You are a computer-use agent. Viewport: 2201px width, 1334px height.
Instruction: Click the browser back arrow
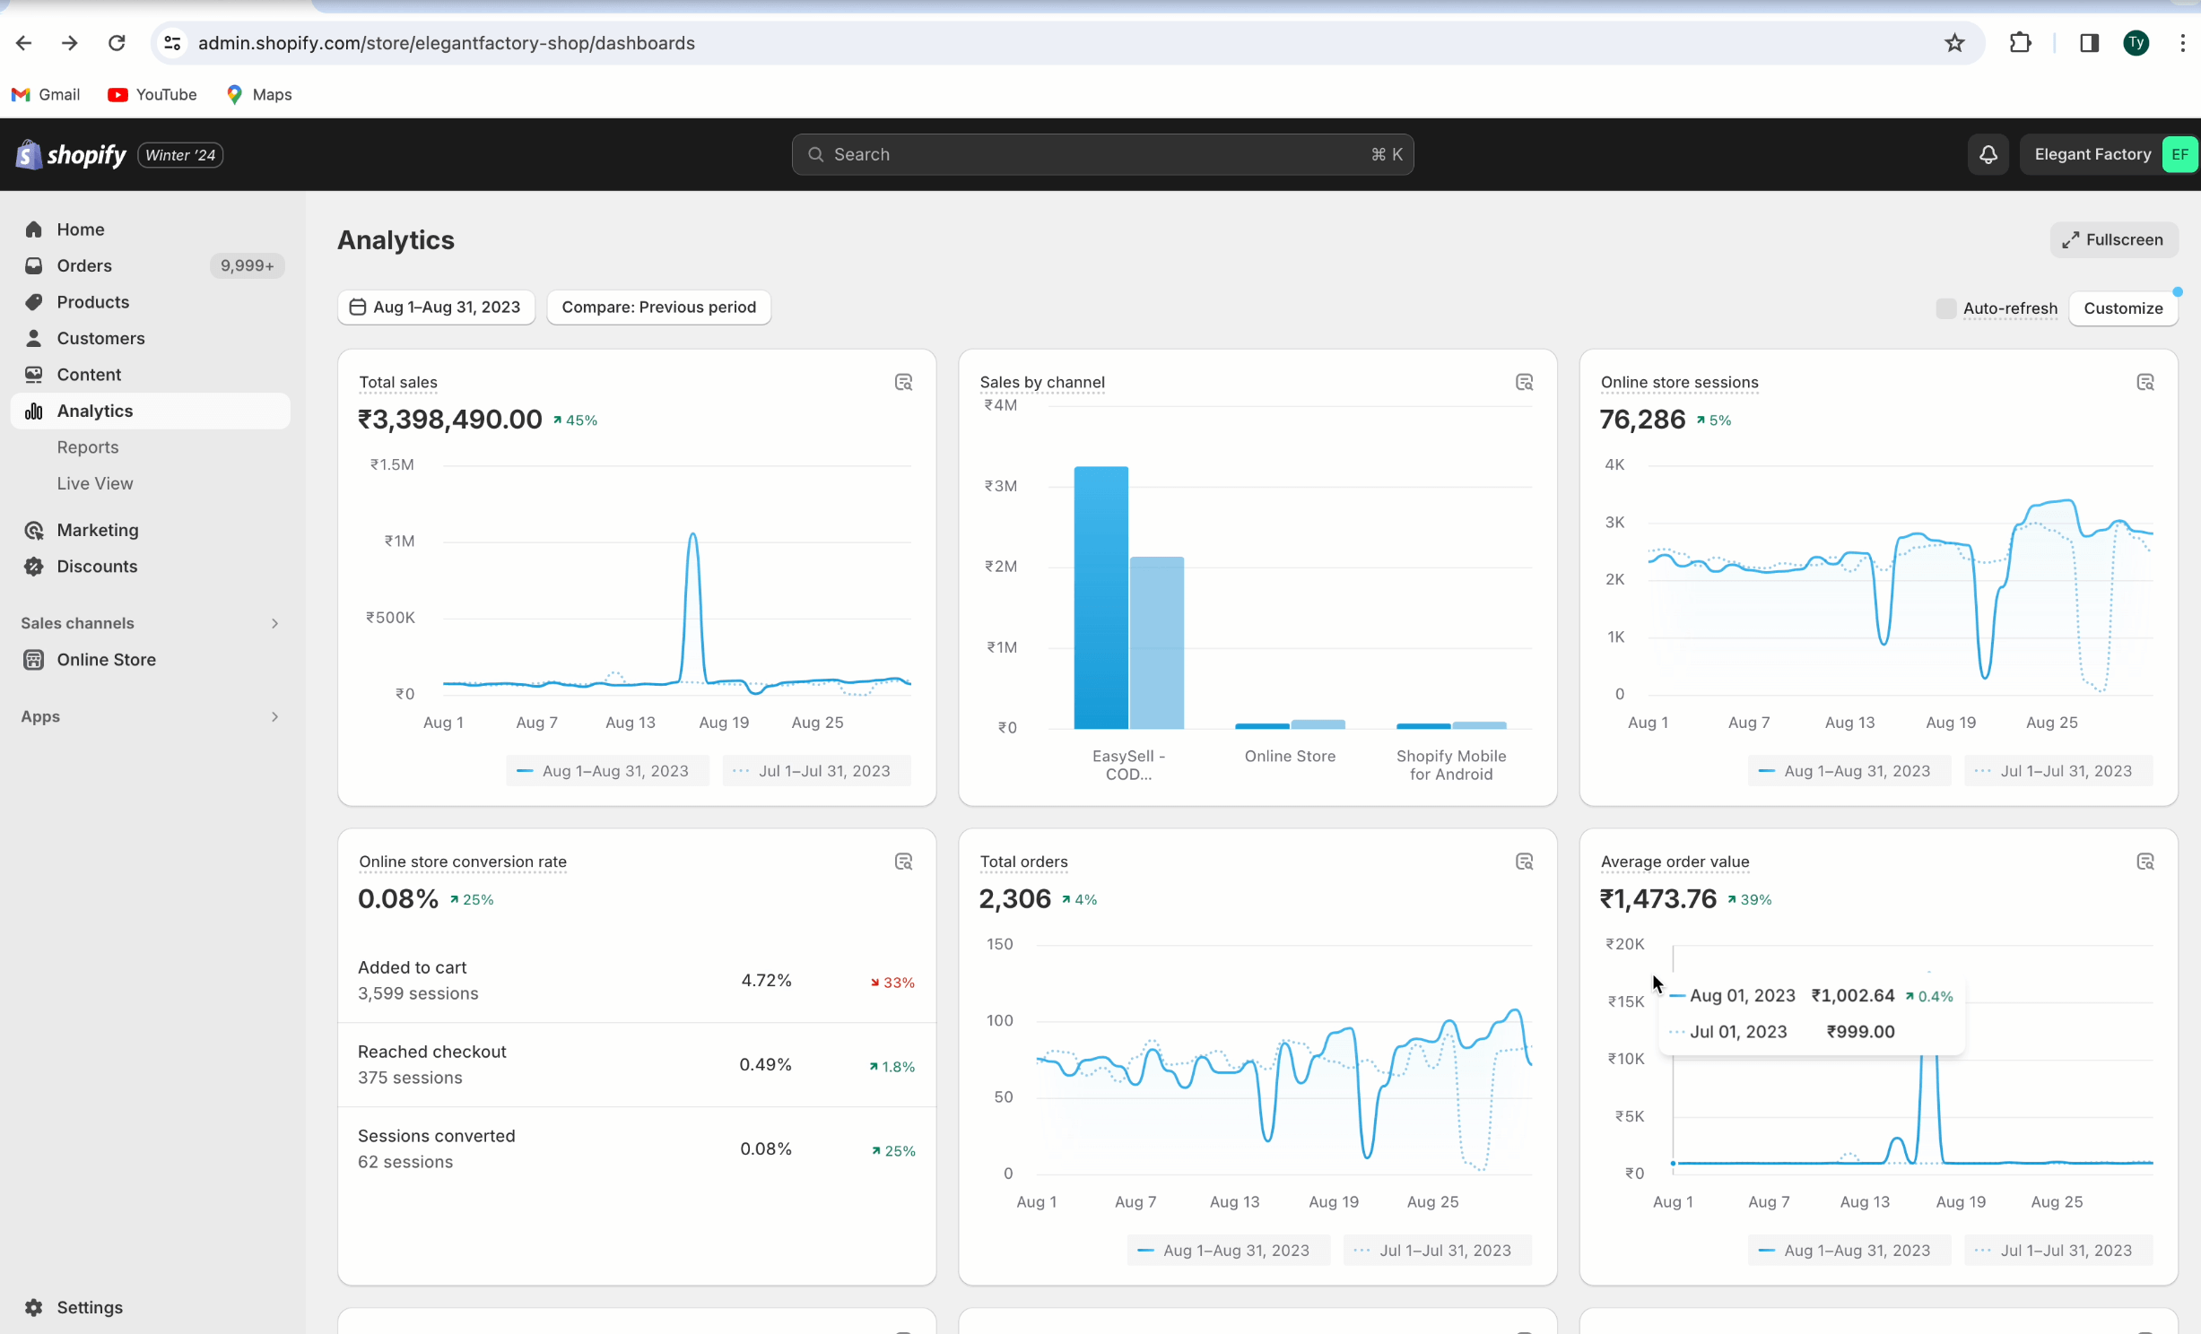click(24, 43)
